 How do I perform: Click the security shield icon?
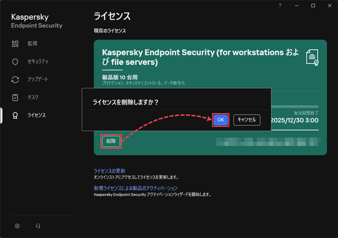tap(15, 62)
